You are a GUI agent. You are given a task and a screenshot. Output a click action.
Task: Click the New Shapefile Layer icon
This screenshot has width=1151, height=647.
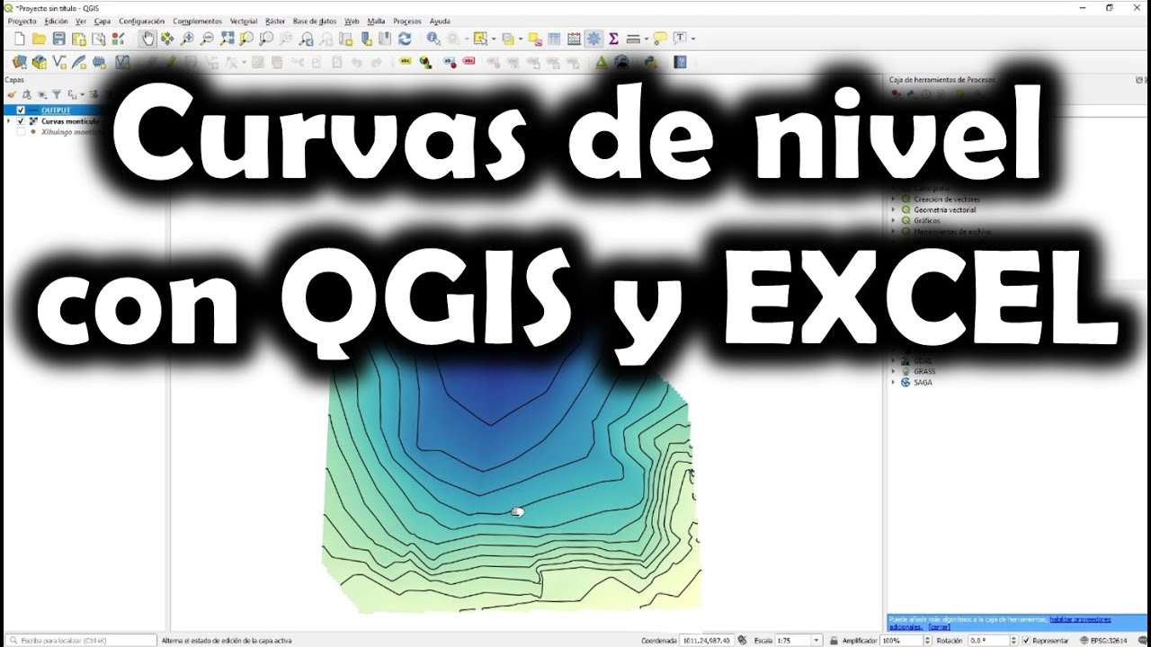(58, 62)
